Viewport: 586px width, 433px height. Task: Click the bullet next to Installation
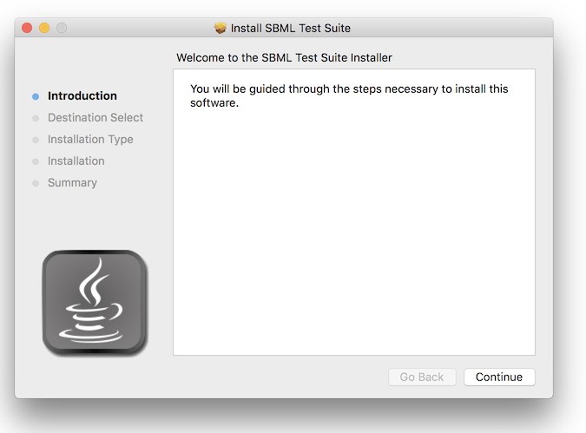point(36,161)
